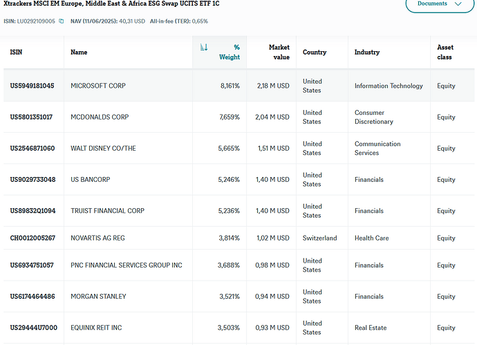Click the % Weight column header label
This screenshot has width=477, height=345.
pos(230,52)
